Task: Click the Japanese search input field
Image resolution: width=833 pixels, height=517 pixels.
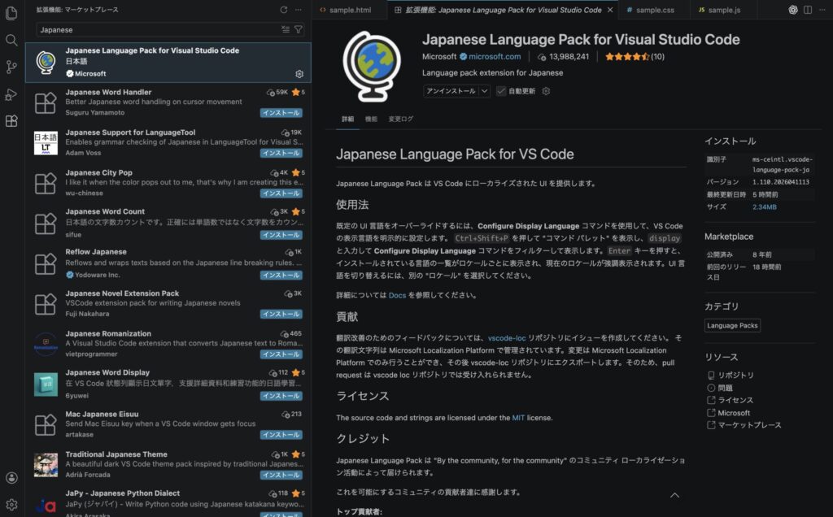Action: (155, 29)
